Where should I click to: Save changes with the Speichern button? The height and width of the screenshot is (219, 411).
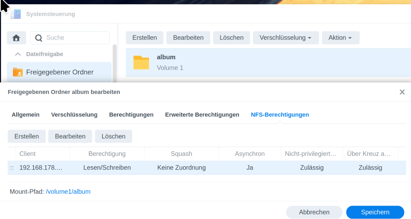click(375, 212)
